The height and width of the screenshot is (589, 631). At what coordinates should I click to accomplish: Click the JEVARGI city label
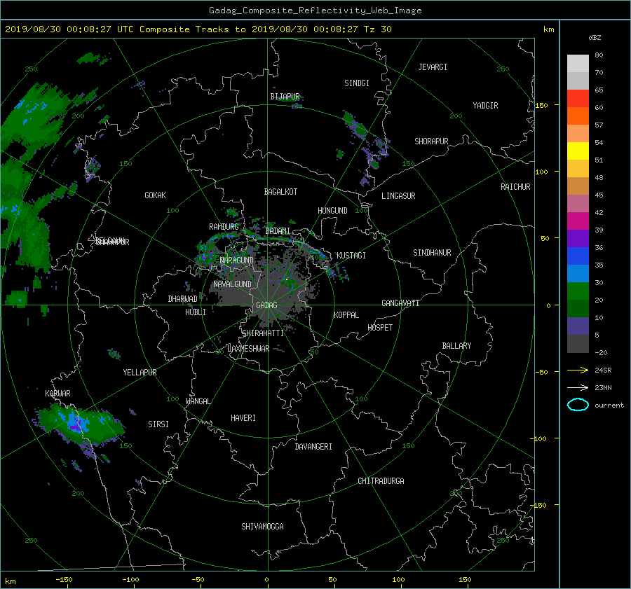(433, 67)
